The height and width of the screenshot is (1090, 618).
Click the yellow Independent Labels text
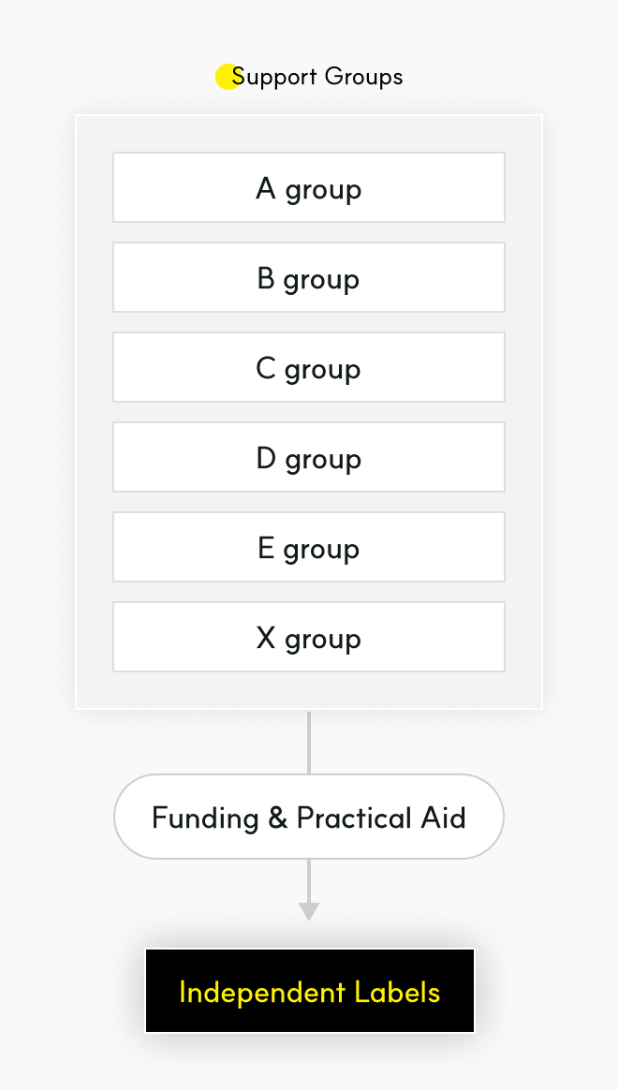click(x=310, y=992)
